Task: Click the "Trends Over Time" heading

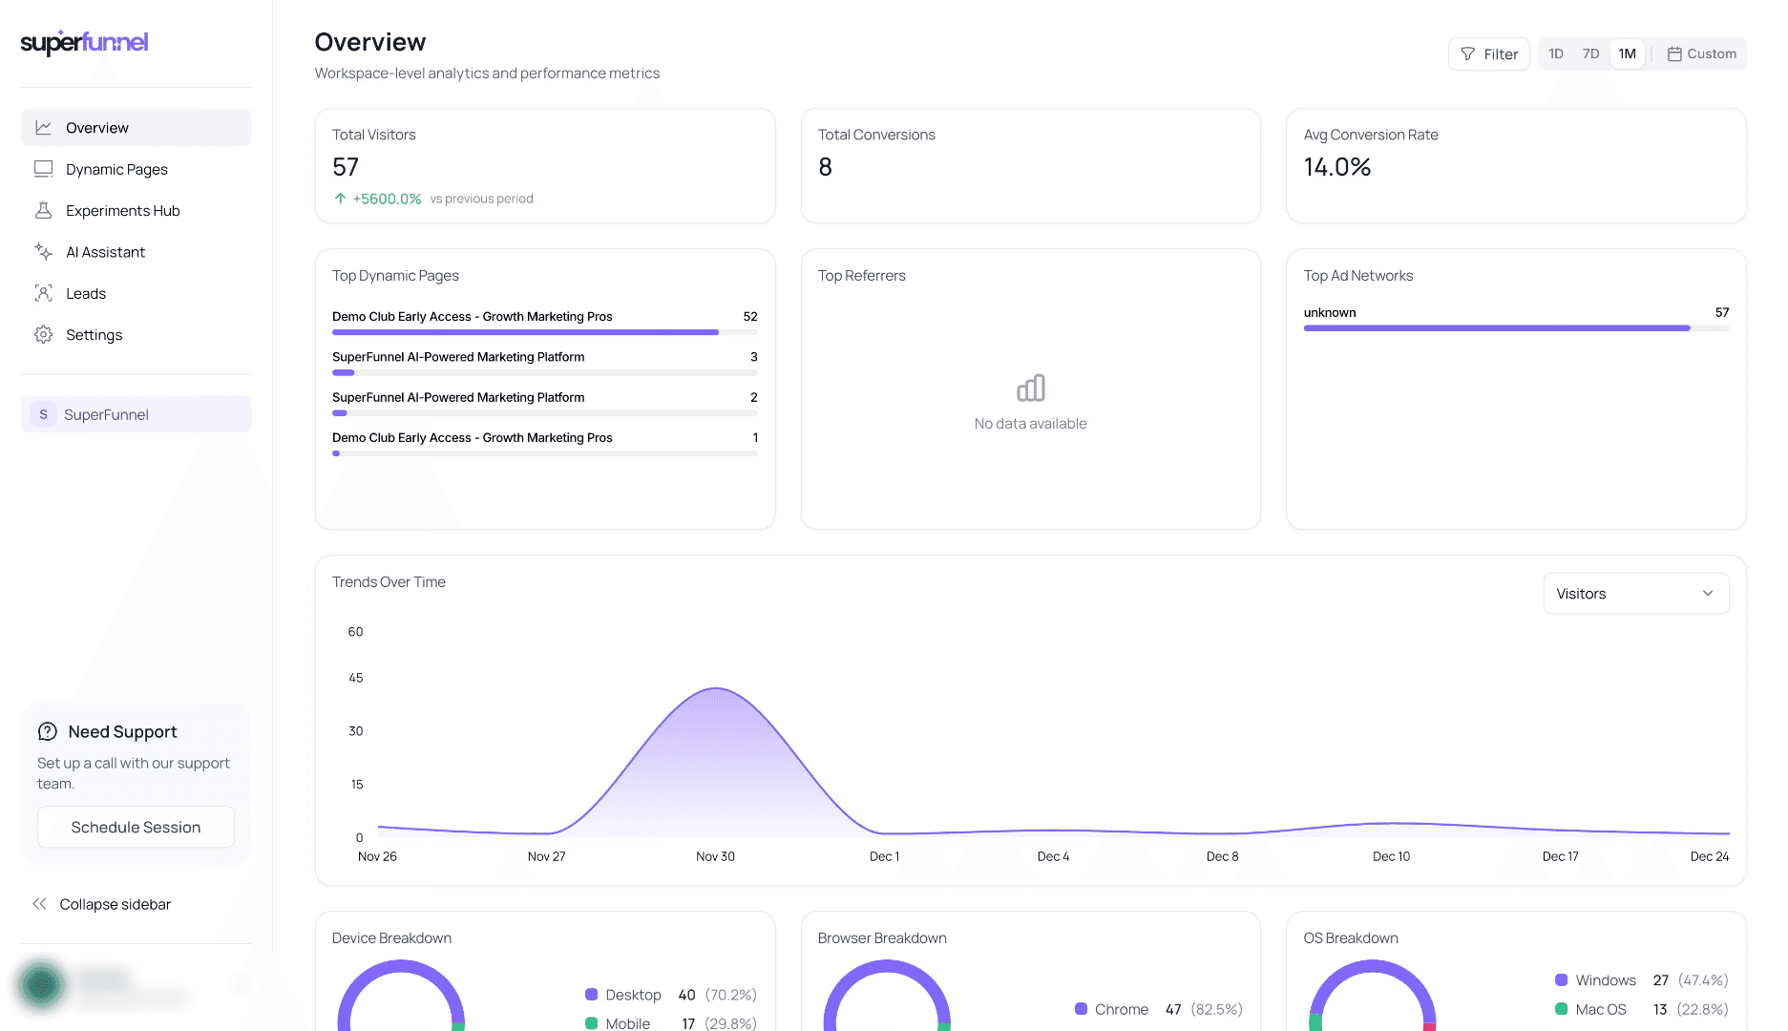Action: [389, 582]
